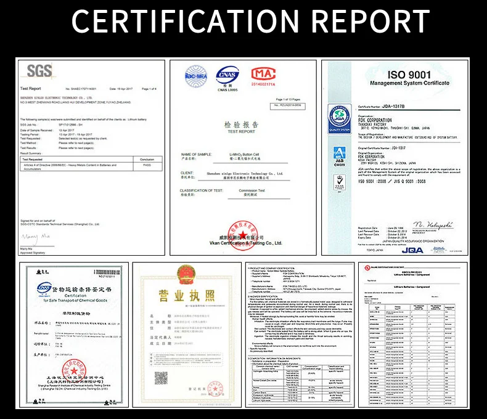
Task: Click the Chinese national emblem on business license
Action: click(x=186, y=275)
